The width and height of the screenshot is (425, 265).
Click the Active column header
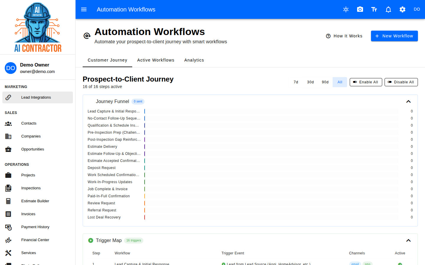[400, 253]
